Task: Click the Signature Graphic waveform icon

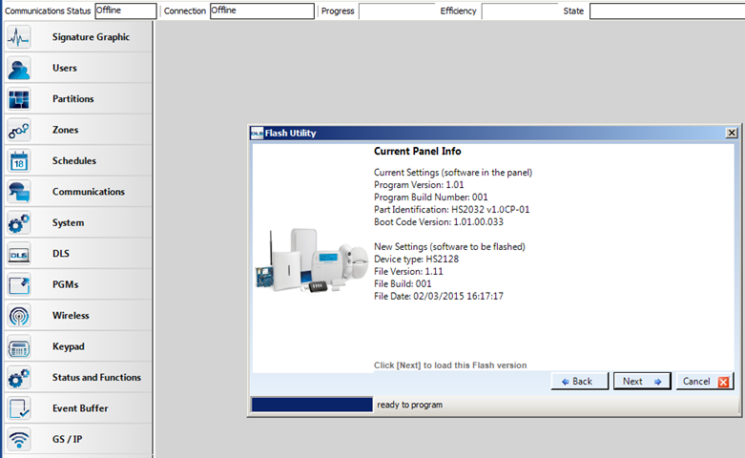Action: point(19,37)
